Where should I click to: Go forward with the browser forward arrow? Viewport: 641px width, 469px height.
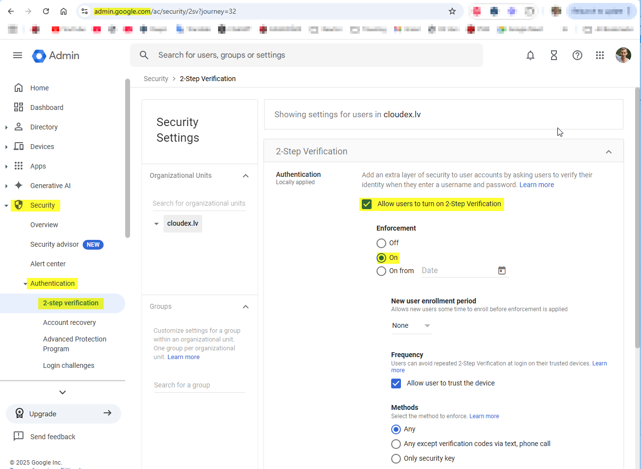tap(28, 11)
